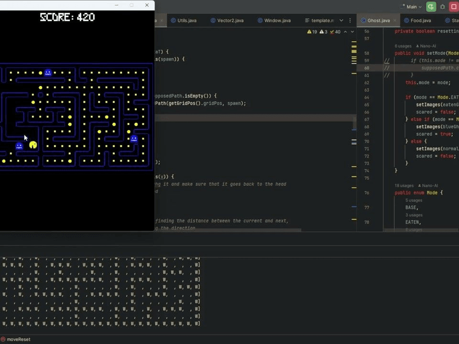Click the '5 usages' hint above BASE
This screenshot has height=344, width=459.
point(414,200)
